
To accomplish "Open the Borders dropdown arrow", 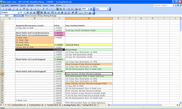I will pos(82,12).
